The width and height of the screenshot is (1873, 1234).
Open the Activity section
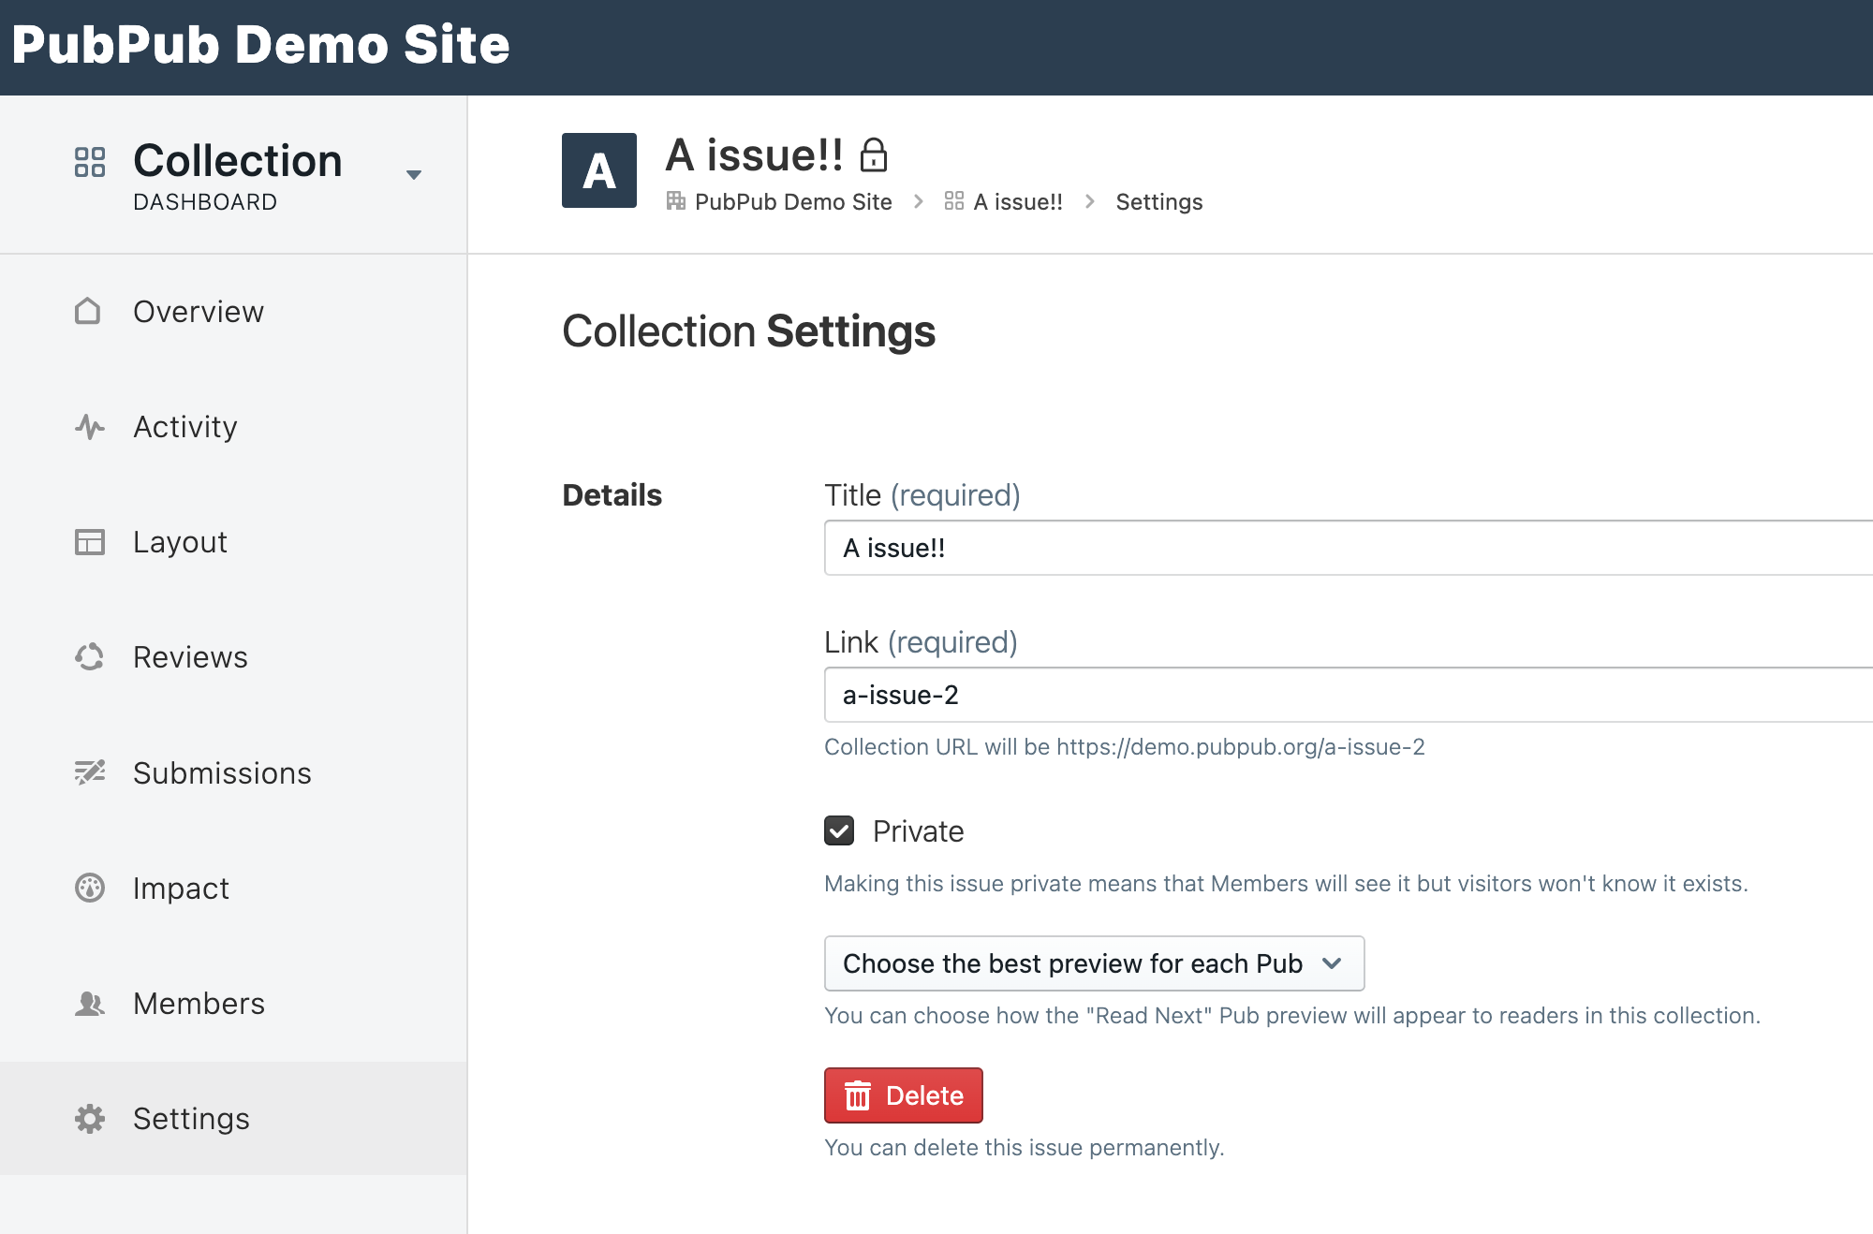click(x=185, y=427)
